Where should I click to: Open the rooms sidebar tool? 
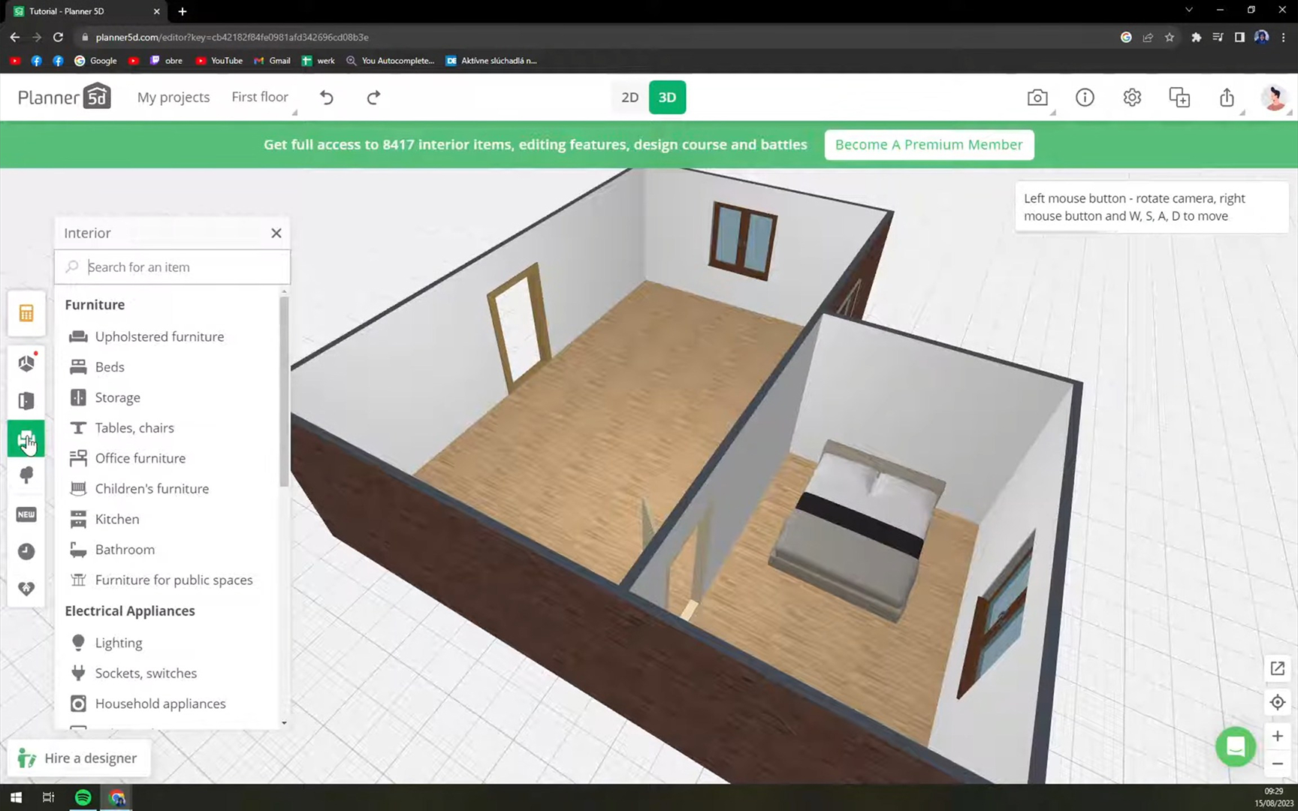tap(26, 363)
